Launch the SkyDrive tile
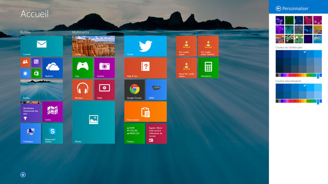The image size is (328, 184). 52,68
